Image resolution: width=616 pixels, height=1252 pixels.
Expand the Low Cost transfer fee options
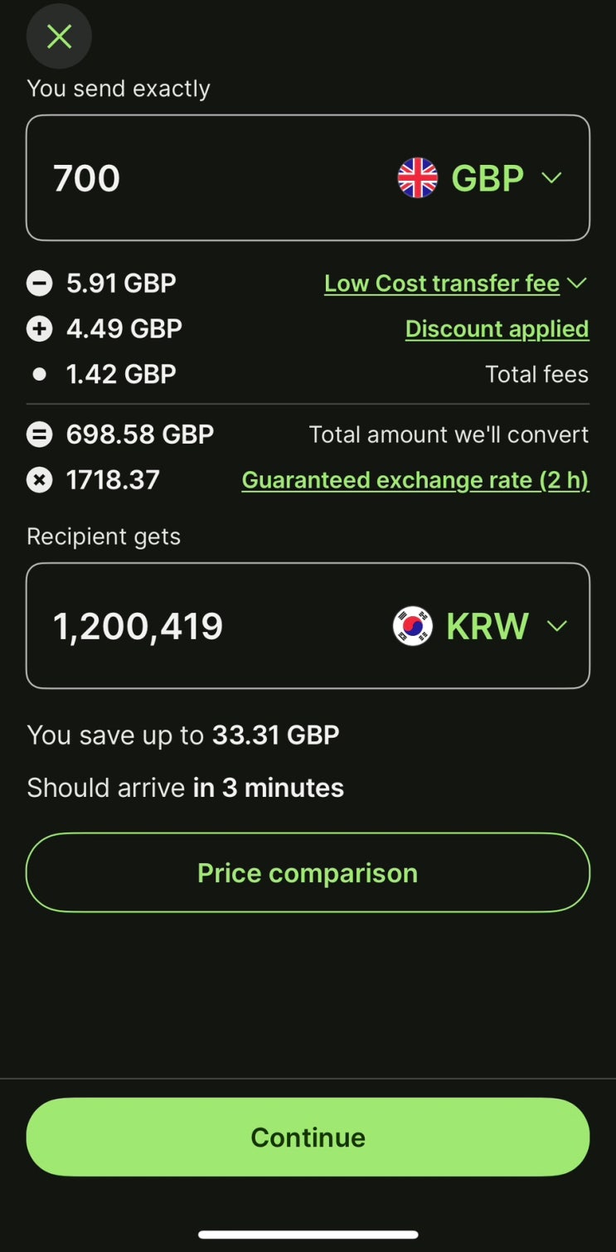click(x=455, y=284)
